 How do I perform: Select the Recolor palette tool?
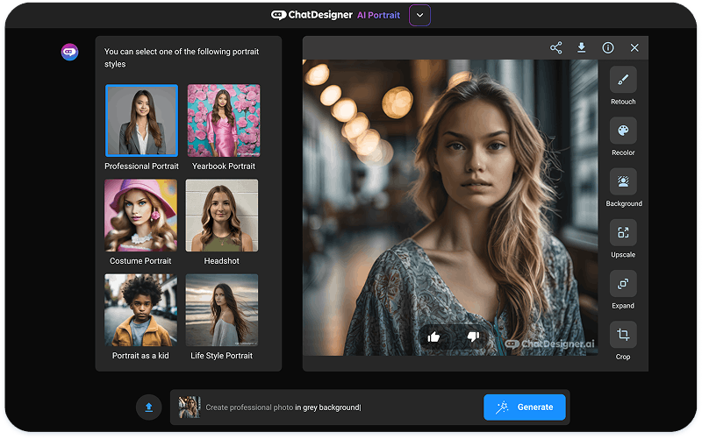[623, 131]
